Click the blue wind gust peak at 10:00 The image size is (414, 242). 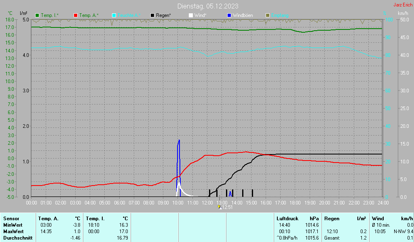[179, 140]
